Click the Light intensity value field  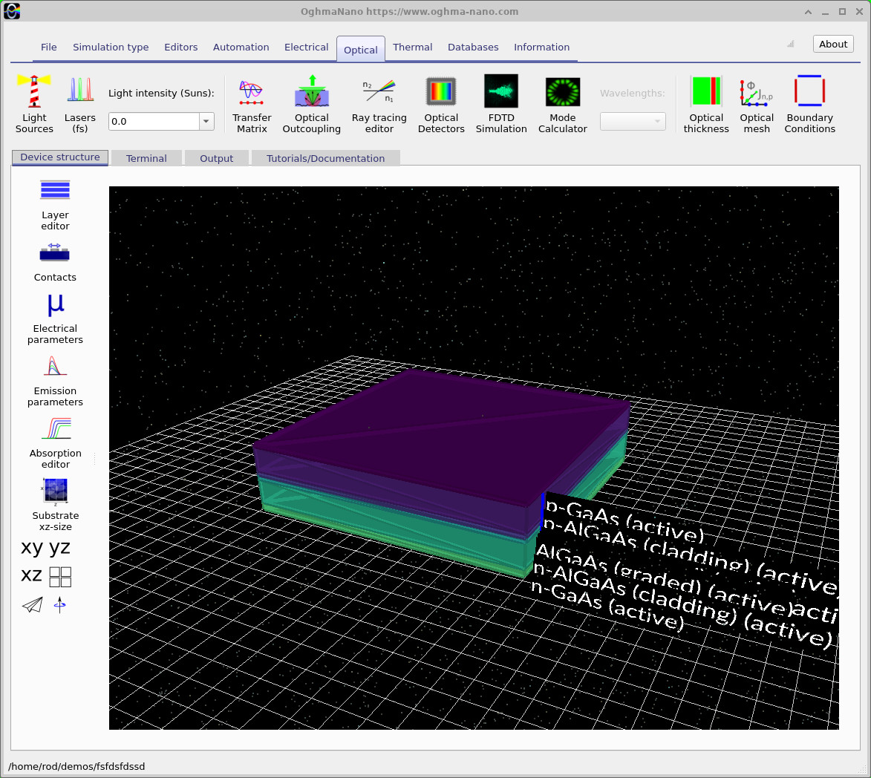point(154,121)
